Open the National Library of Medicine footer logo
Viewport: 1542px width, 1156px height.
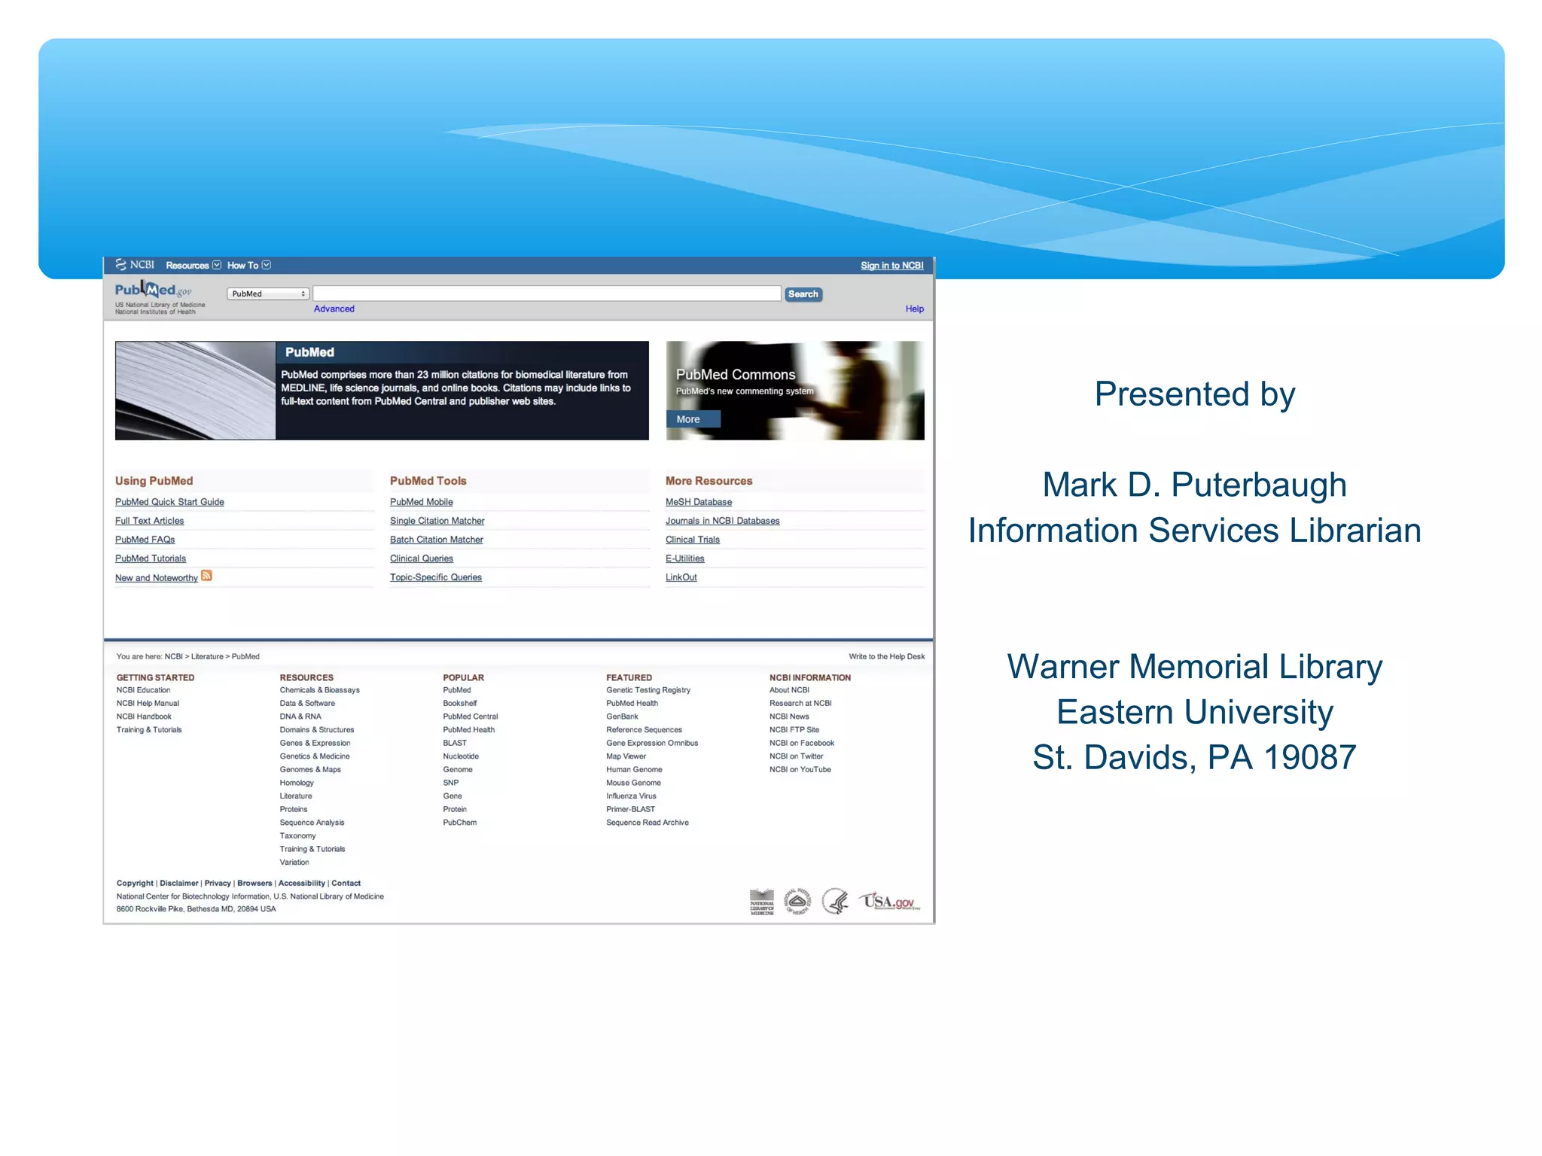pyautogui.click(x=762, y=902)
